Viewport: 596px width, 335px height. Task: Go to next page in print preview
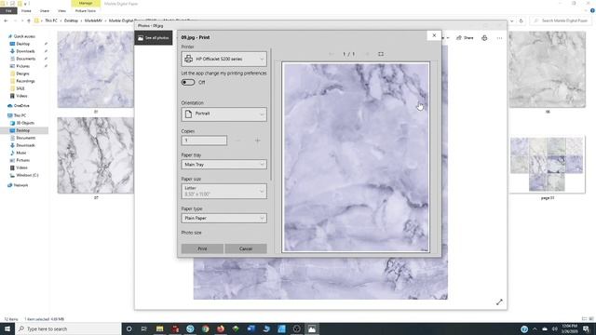pos(367,54)
